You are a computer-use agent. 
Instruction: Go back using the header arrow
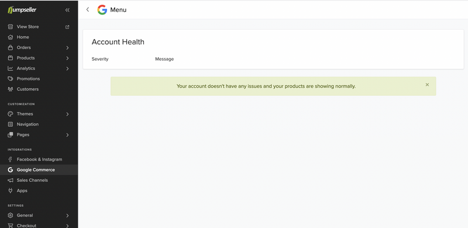pos(87,9)
